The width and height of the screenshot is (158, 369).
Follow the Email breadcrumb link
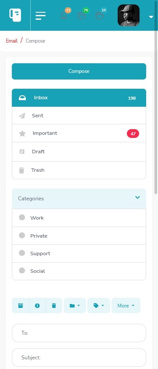coord(11,41)
